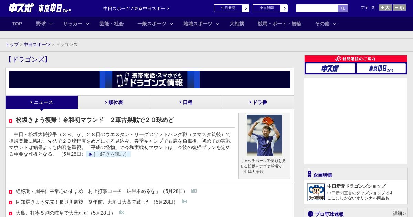Open the 大相撲 menu item
This screenshot has height=217, width=413.
click(237, 24)
